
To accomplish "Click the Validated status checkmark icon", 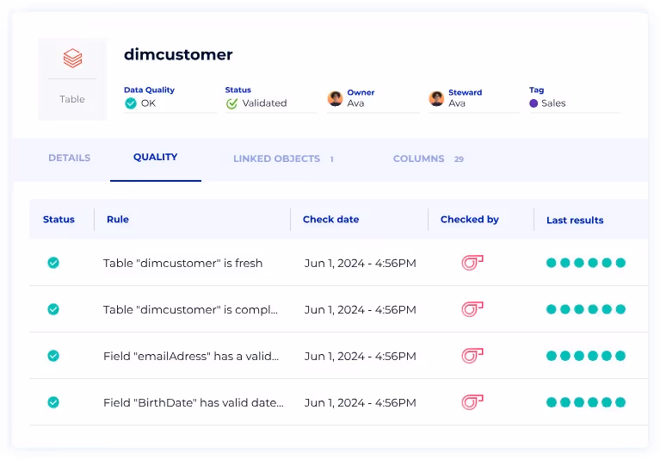I will tap(231, 103).
